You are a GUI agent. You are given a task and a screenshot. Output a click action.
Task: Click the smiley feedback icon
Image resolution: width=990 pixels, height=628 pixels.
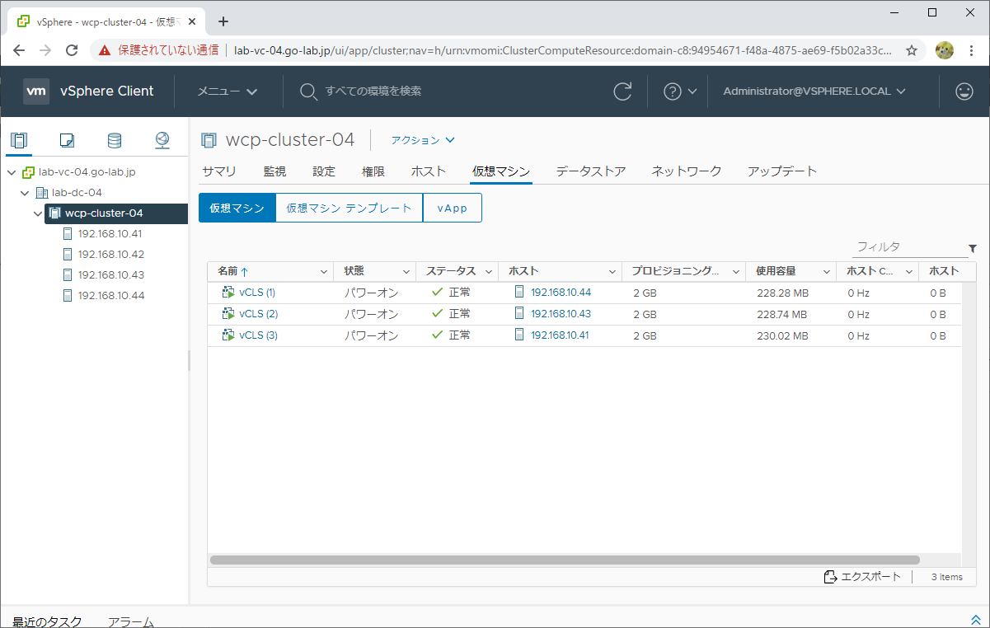click(964, 91)
